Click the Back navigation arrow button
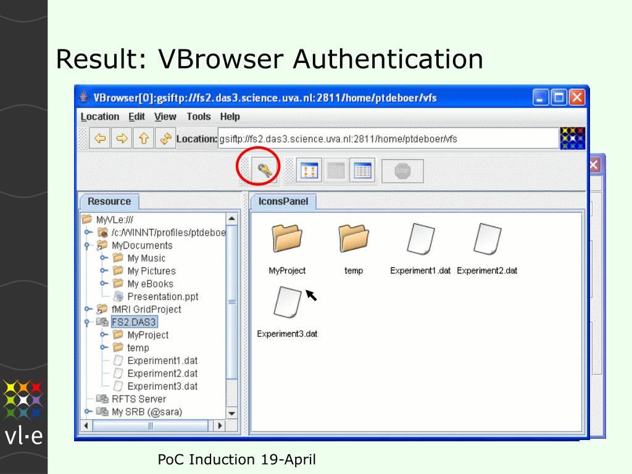 coord(100,139)
